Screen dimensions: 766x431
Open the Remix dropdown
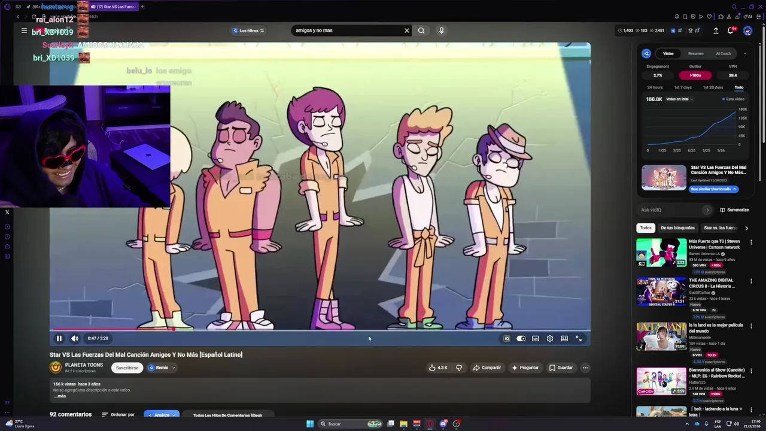pos(162,368)
